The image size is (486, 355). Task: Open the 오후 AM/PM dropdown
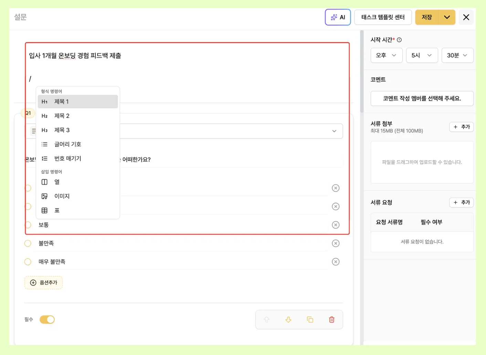(x=386, y=55)
